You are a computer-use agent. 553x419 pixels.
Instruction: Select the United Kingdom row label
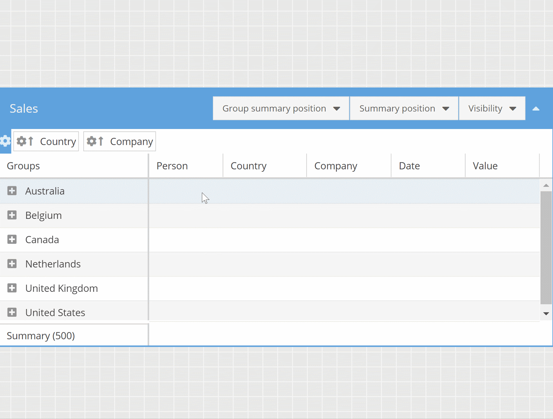(62, 288)
